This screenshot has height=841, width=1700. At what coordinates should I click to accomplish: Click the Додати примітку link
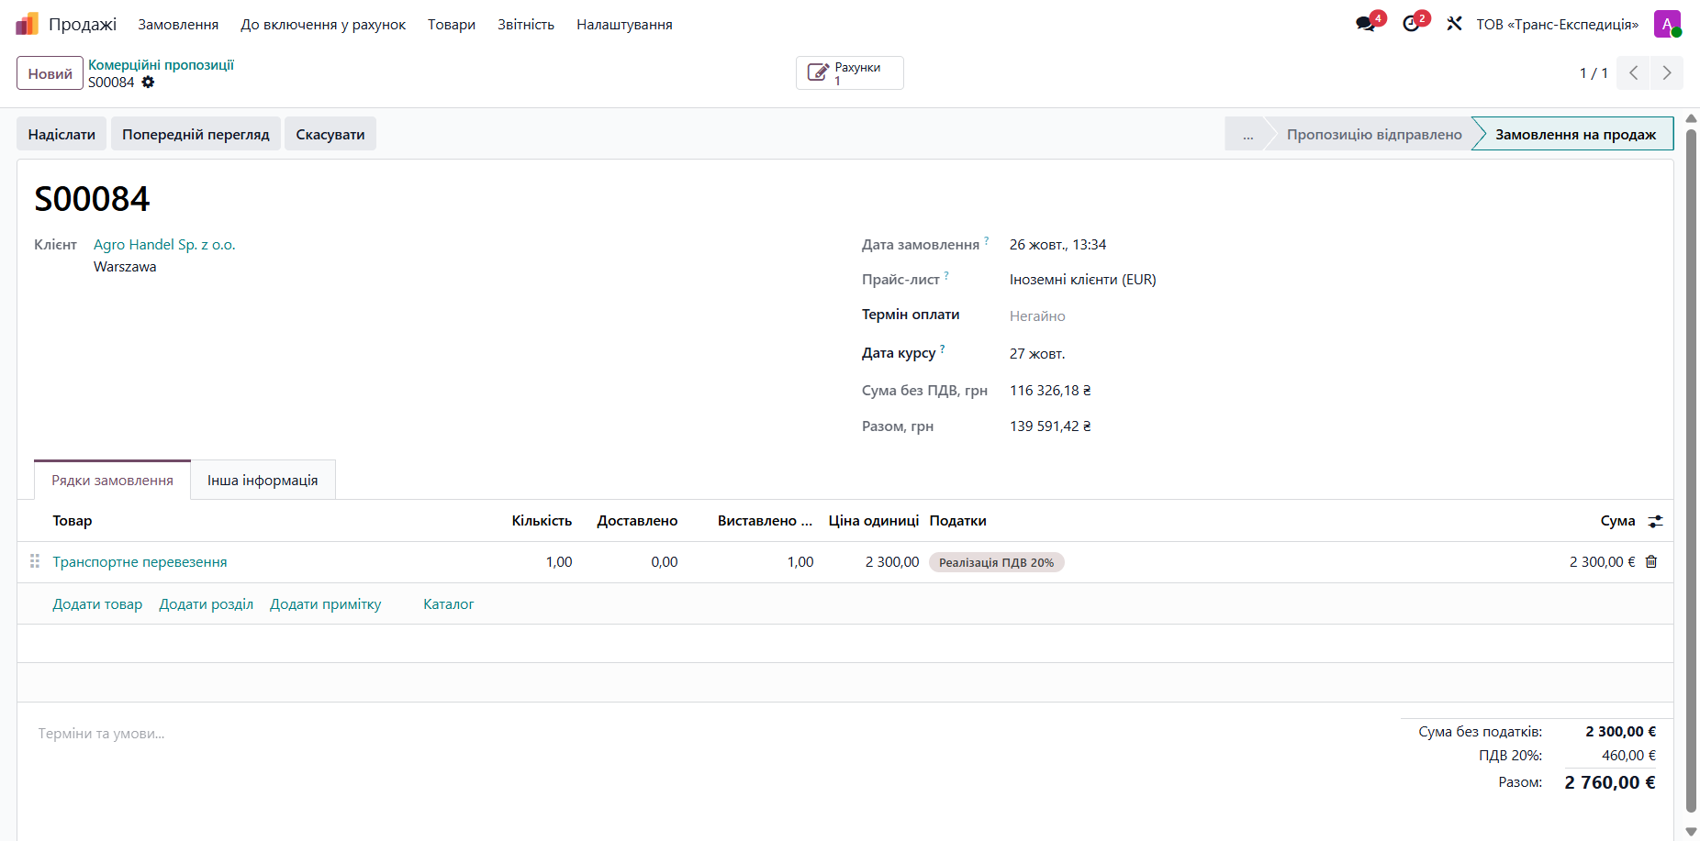click(x=325, y=604)
